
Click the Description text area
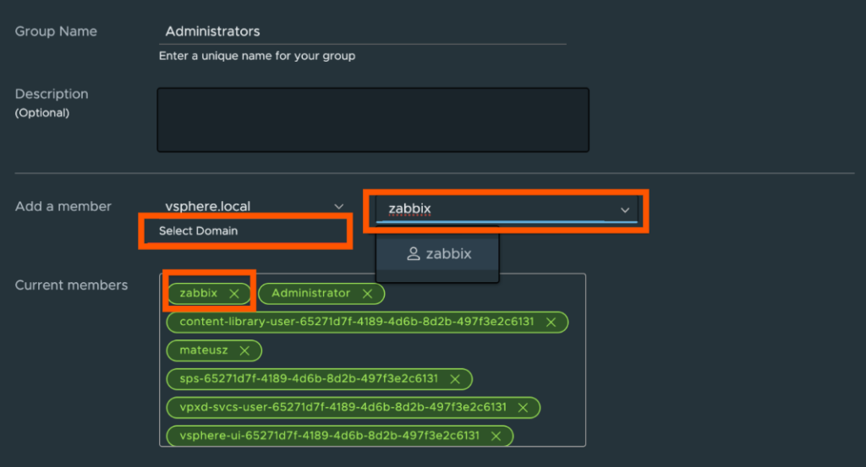[x=372, y=120]
